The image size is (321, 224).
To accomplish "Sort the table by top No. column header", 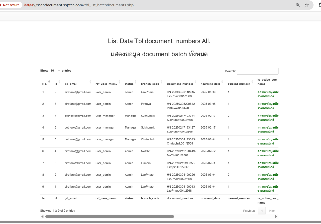I will click(x=45, y=84).
